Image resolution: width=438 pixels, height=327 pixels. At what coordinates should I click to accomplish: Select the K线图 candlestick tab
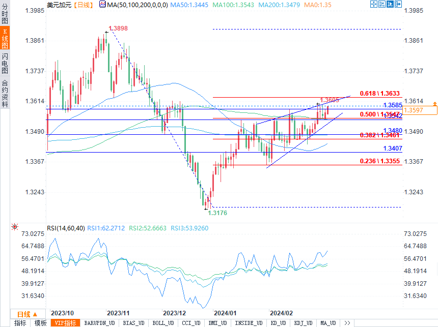coord(5,38)
